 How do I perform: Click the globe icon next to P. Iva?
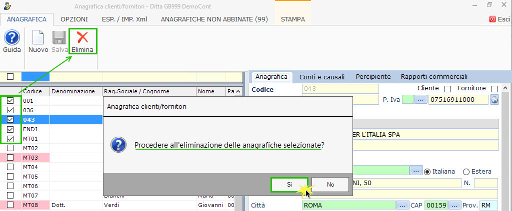pyautogui.click(x=494, y=100)
